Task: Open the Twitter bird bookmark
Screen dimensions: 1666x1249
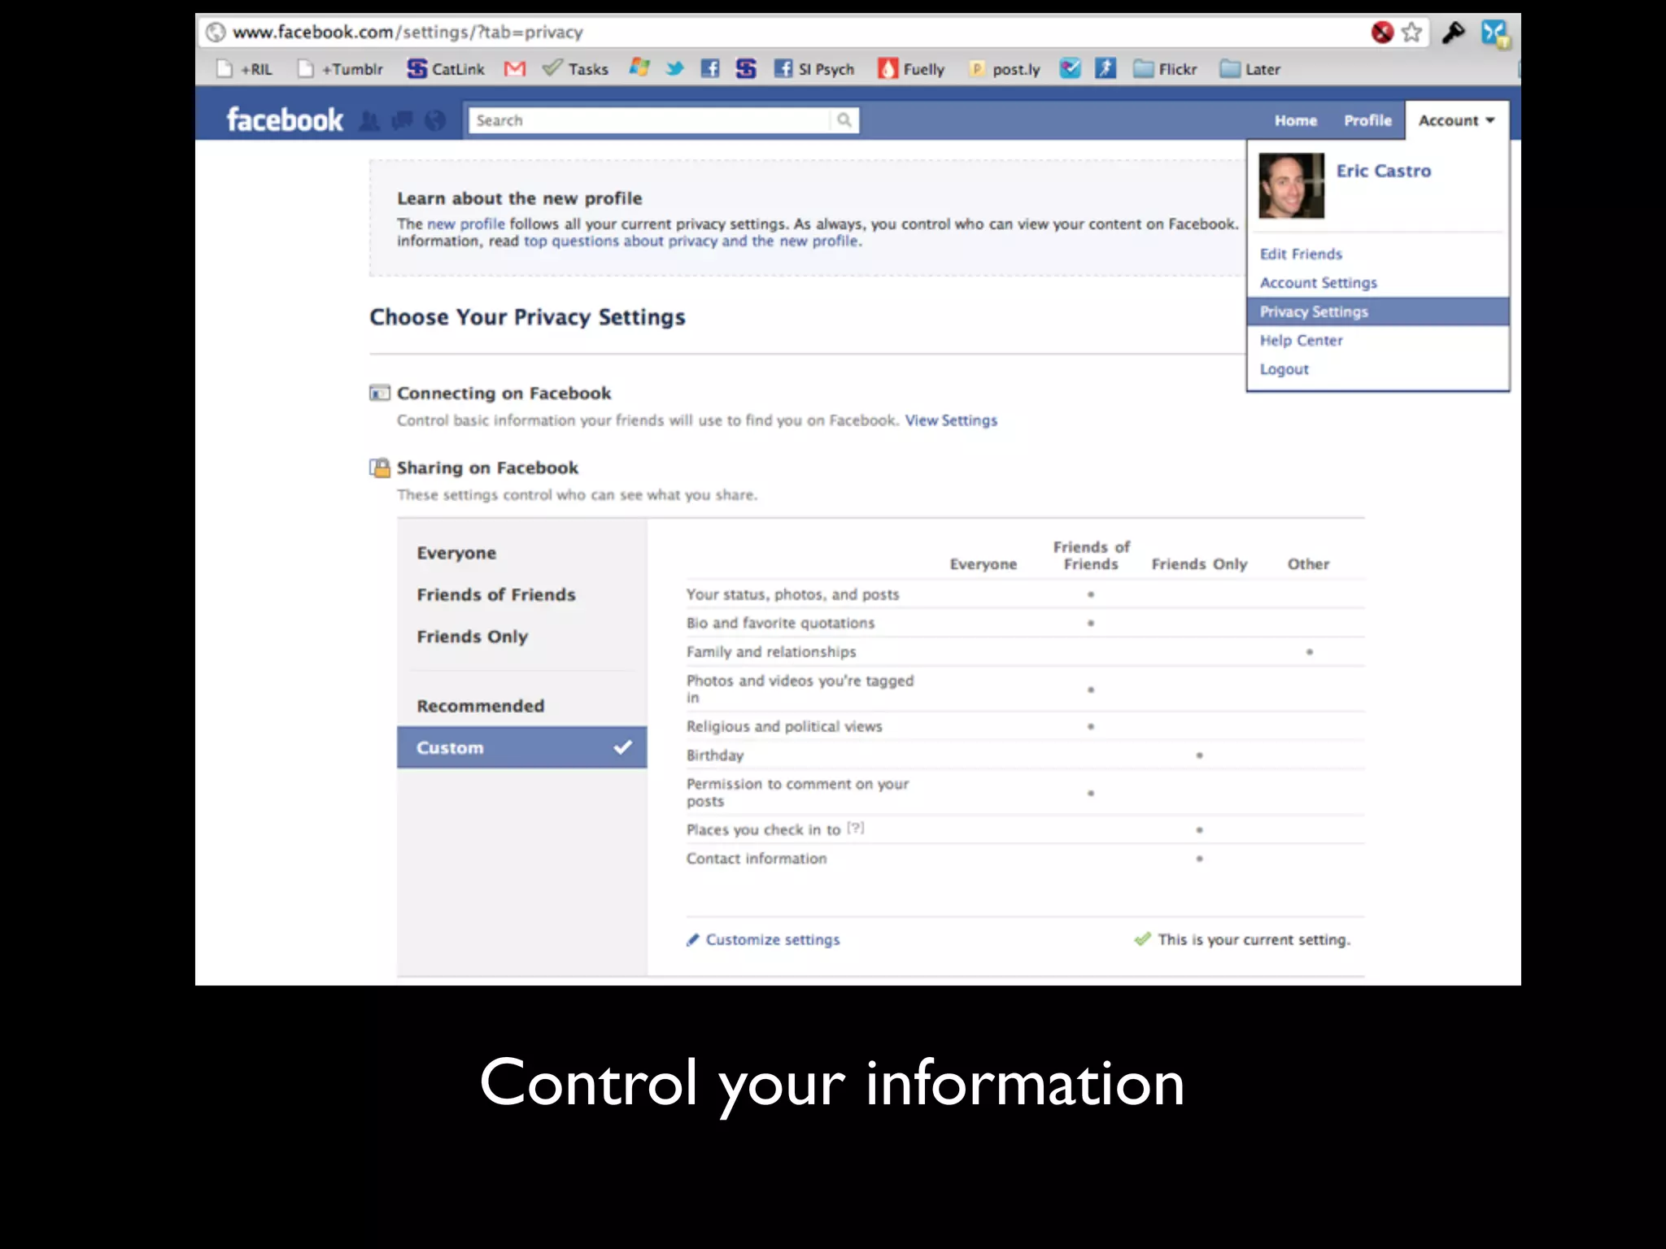Action: [x=674, y=69]
